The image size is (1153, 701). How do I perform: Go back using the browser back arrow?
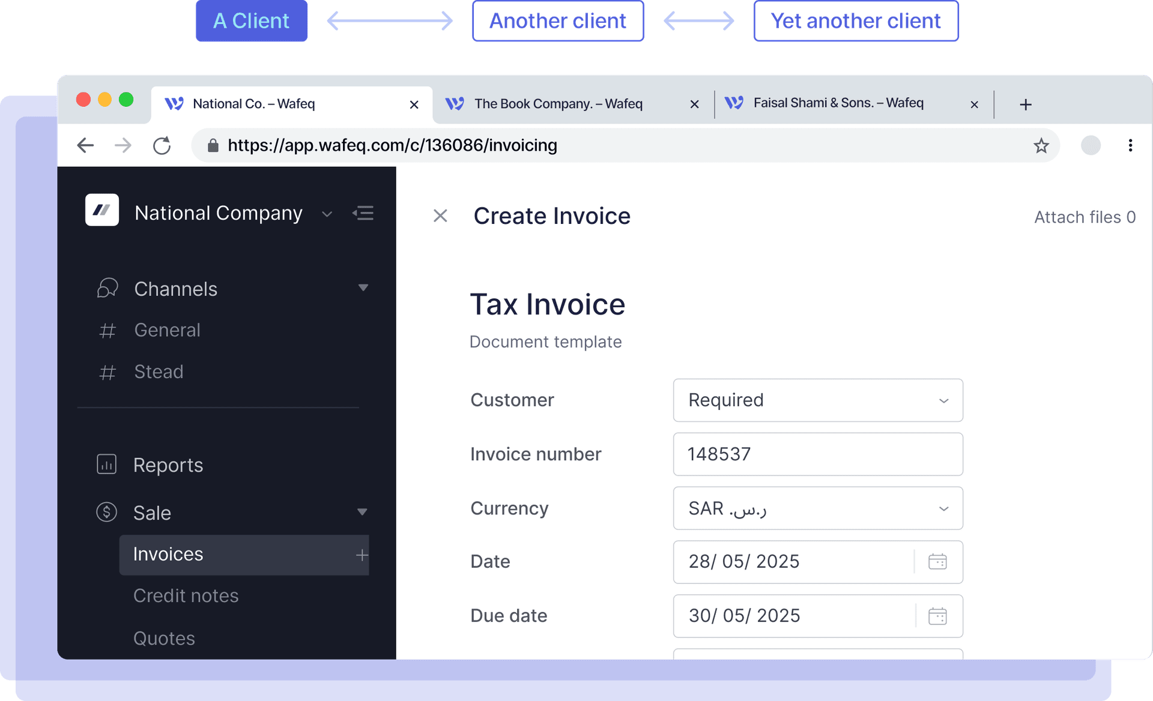tap(85, 145)
